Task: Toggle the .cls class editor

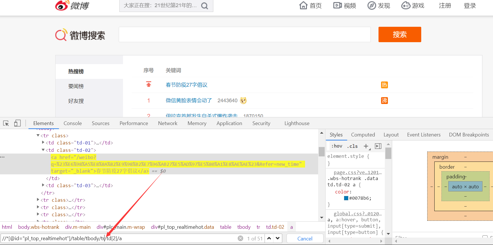Action: pos(352,146)
